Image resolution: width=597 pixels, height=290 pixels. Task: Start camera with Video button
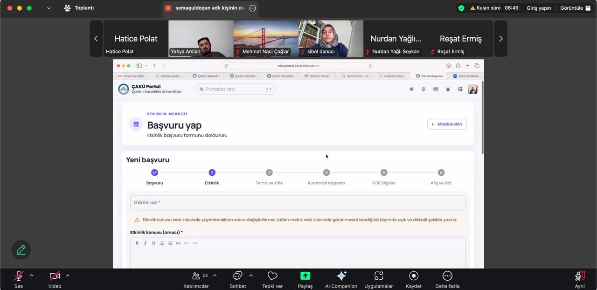click(x=55, y=280)
